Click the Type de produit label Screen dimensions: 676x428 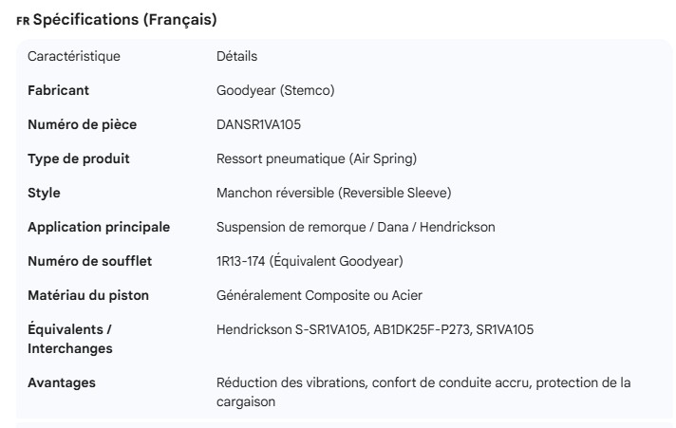tap(79, 158)
